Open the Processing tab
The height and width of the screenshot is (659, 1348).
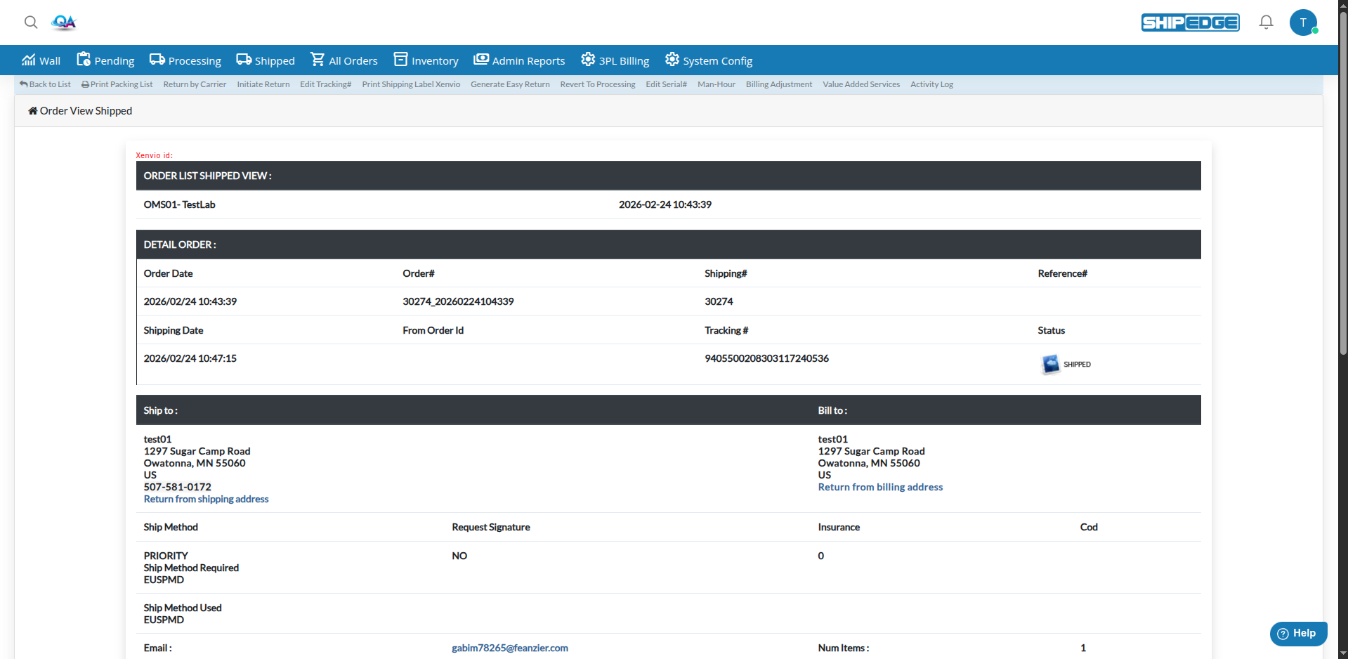click(185, 60)
